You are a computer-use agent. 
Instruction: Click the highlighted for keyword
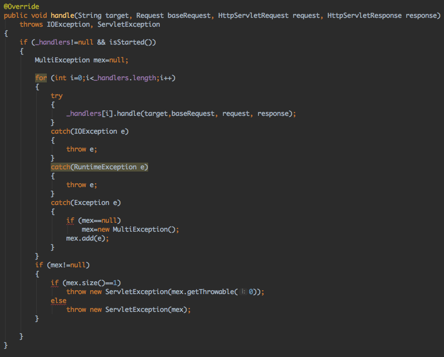41,77
